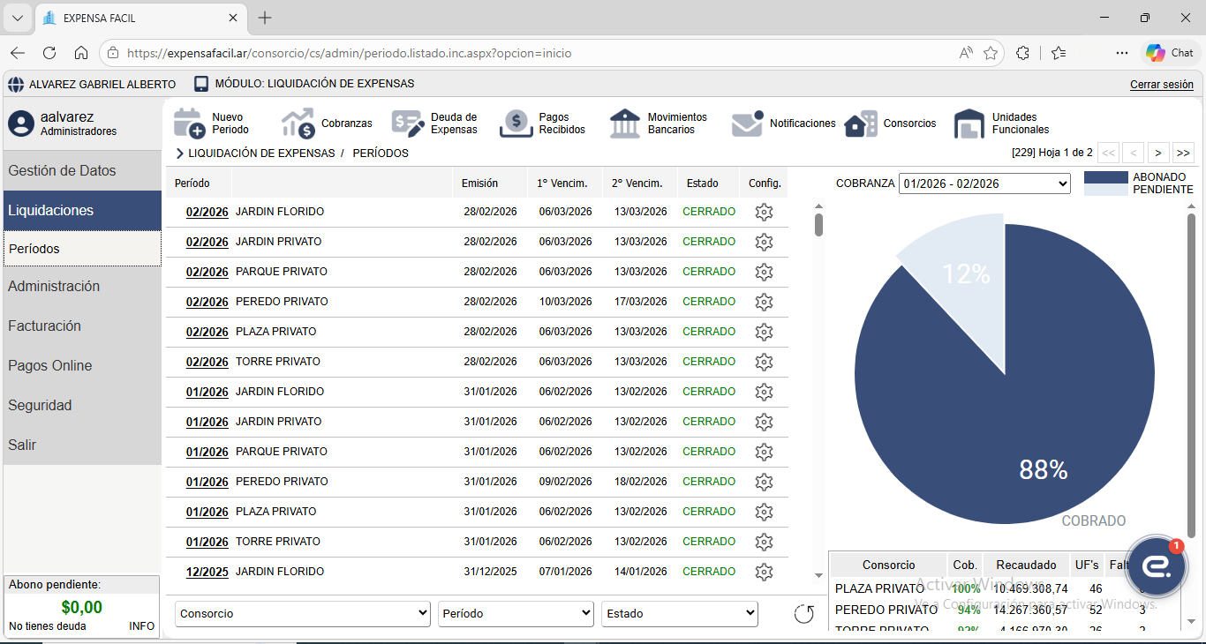Open Movimientos Bancarios bank icon

pyautogui.click(x=625, y=124)
